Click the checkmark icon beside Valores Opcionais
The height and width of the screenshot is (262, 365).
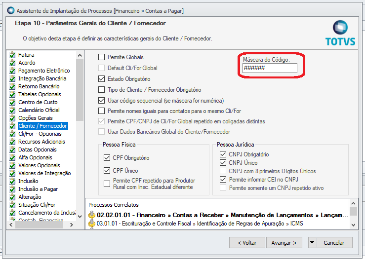[12, 165]
